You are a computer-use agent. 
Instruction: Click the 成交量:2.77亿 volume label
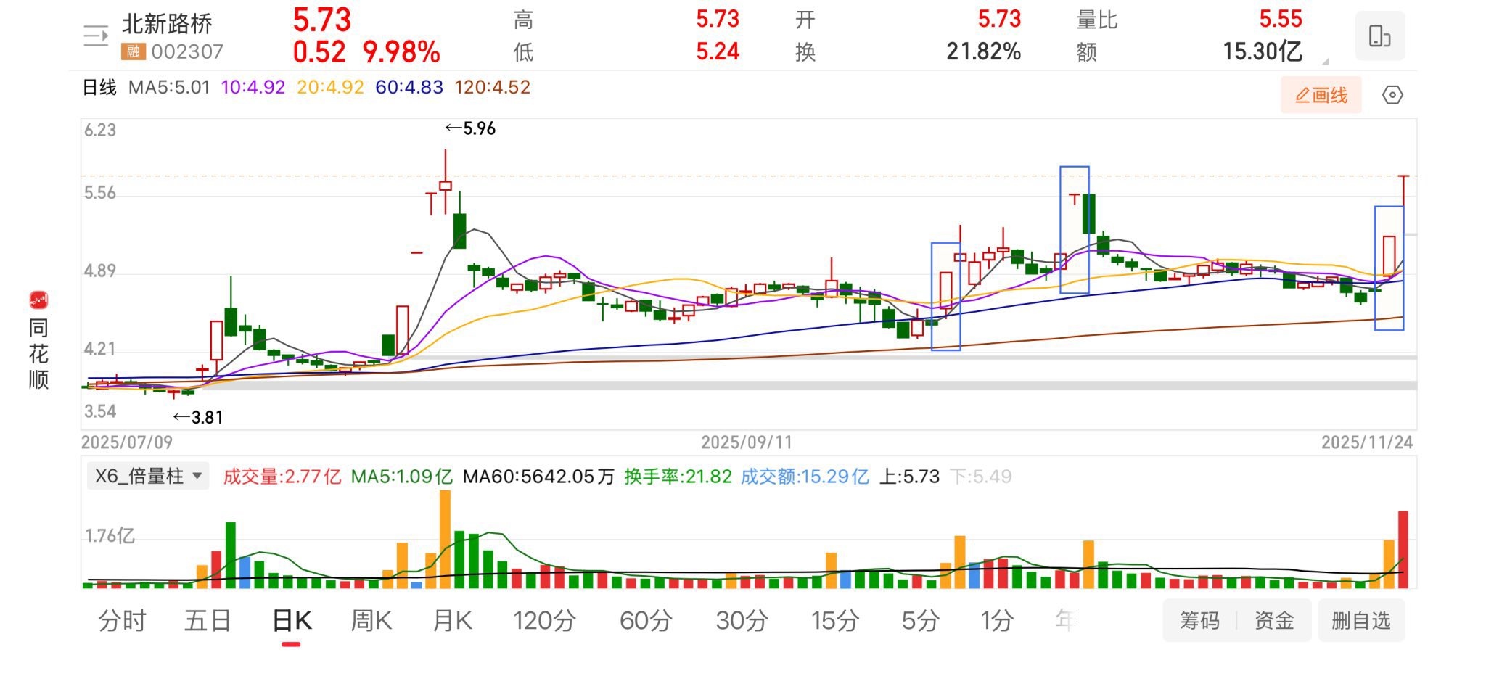click(282, 477)
